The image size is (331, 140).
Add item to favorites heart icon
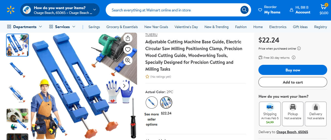tap(128, 49)
